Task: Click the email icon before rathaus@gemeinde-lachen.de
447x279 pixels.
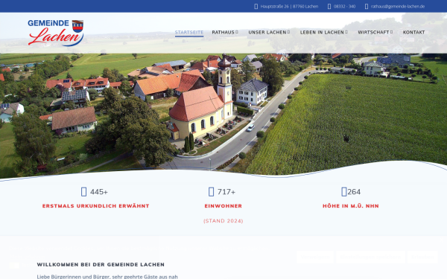Action: pos(367,6)
